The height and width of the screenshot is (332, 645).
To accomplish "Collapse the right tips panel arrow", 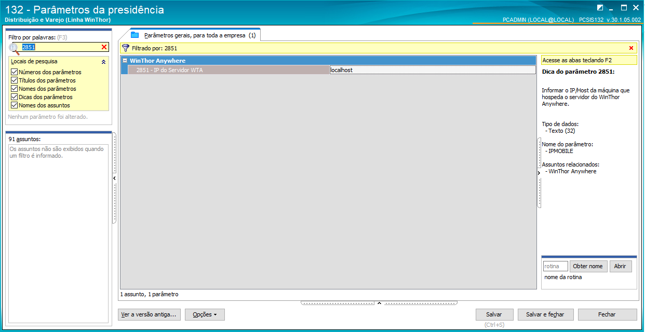I will (539, 173).
